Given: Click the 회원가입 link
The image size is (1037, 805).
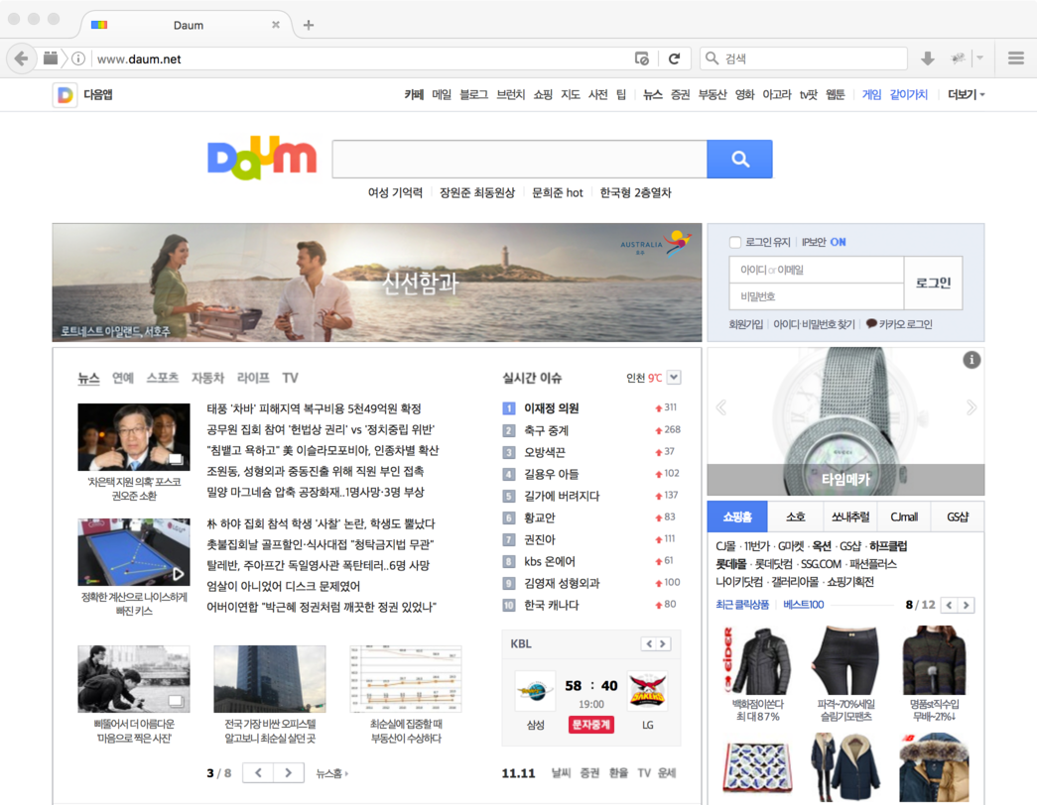Looking at the screenshot, I should click(x=745, y=324).
